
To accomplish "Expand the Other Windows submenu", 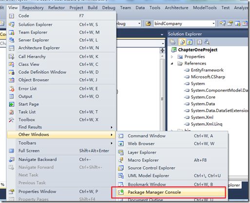I will tap(61, 135).
